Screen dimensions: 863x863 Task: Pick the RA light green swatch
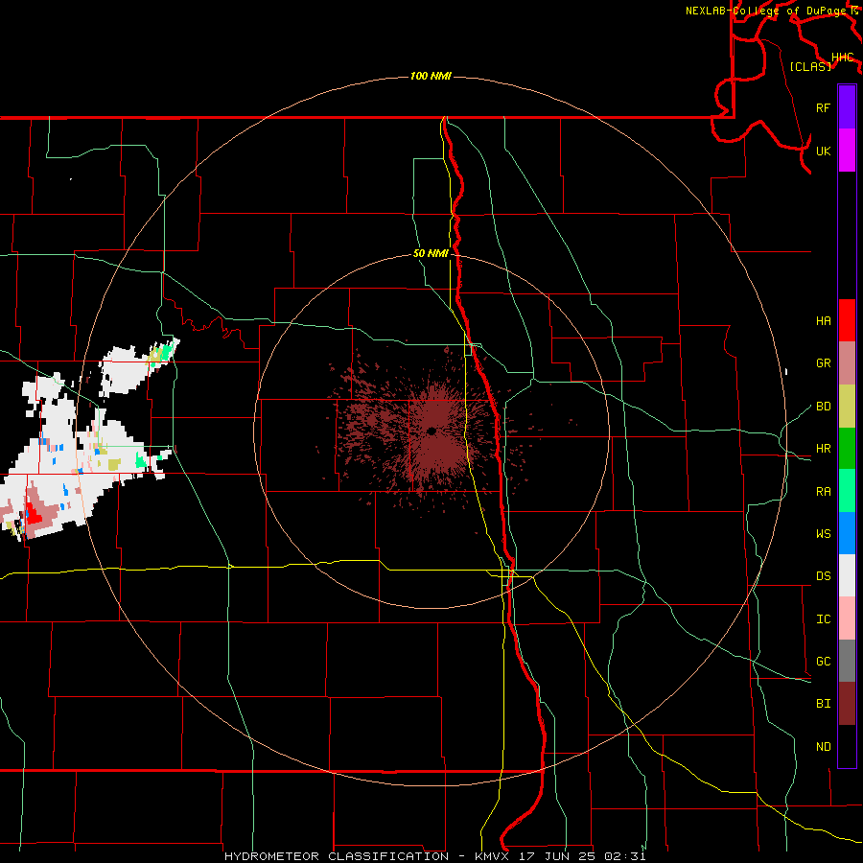pyautogui.click(x=847, y=491)
